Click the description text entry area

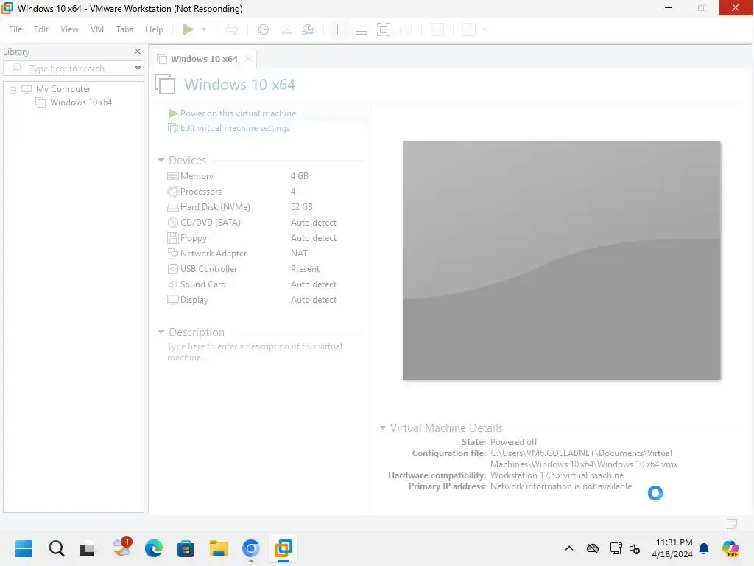(255, 352)
